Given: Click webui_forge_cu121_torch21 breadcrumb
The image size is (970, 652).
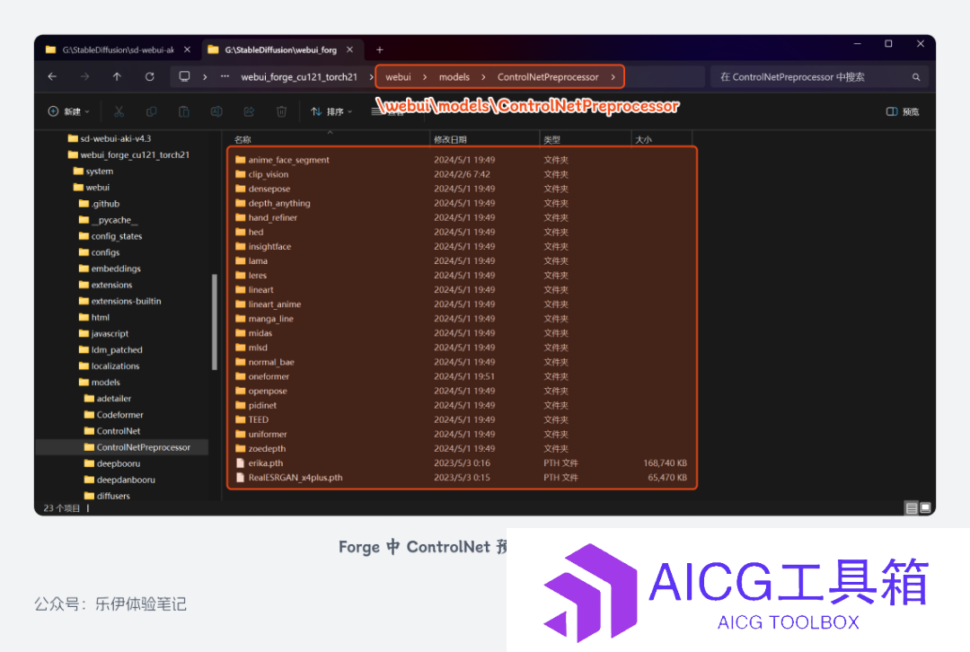Looking at the screenshot, I should pyautogui.click(x=299, y=77).
